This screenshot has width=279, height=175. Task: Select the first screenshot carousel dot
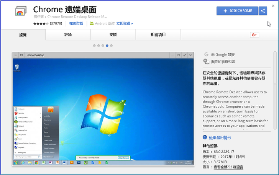(x=94, y=46)
